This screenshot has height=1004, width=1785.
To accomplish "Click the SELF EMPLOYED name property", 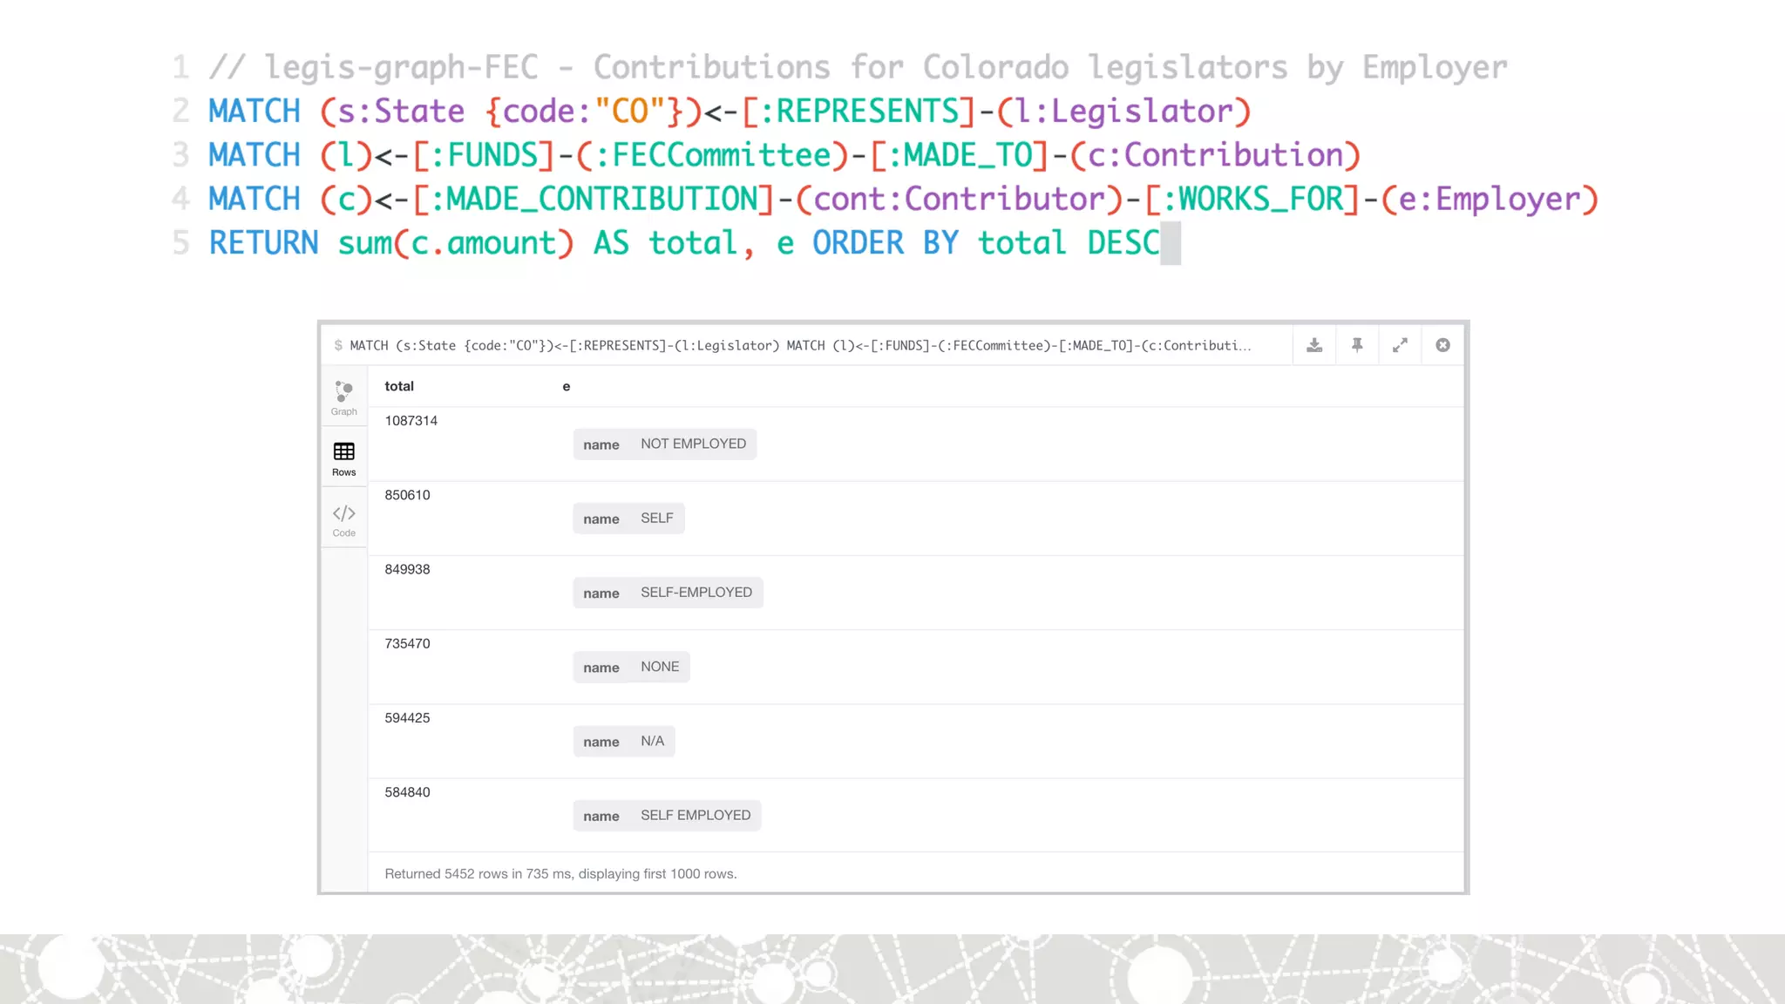I will [667, 816].
